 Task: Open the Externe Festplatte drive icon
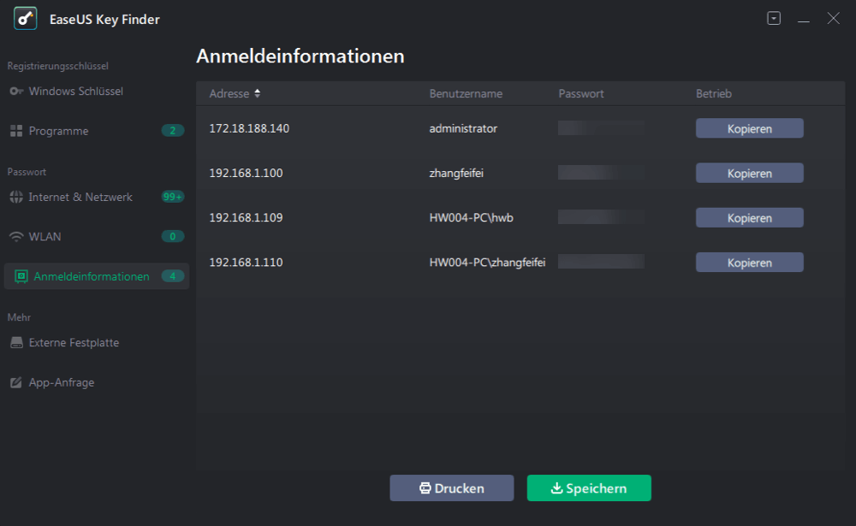[17, 342]
